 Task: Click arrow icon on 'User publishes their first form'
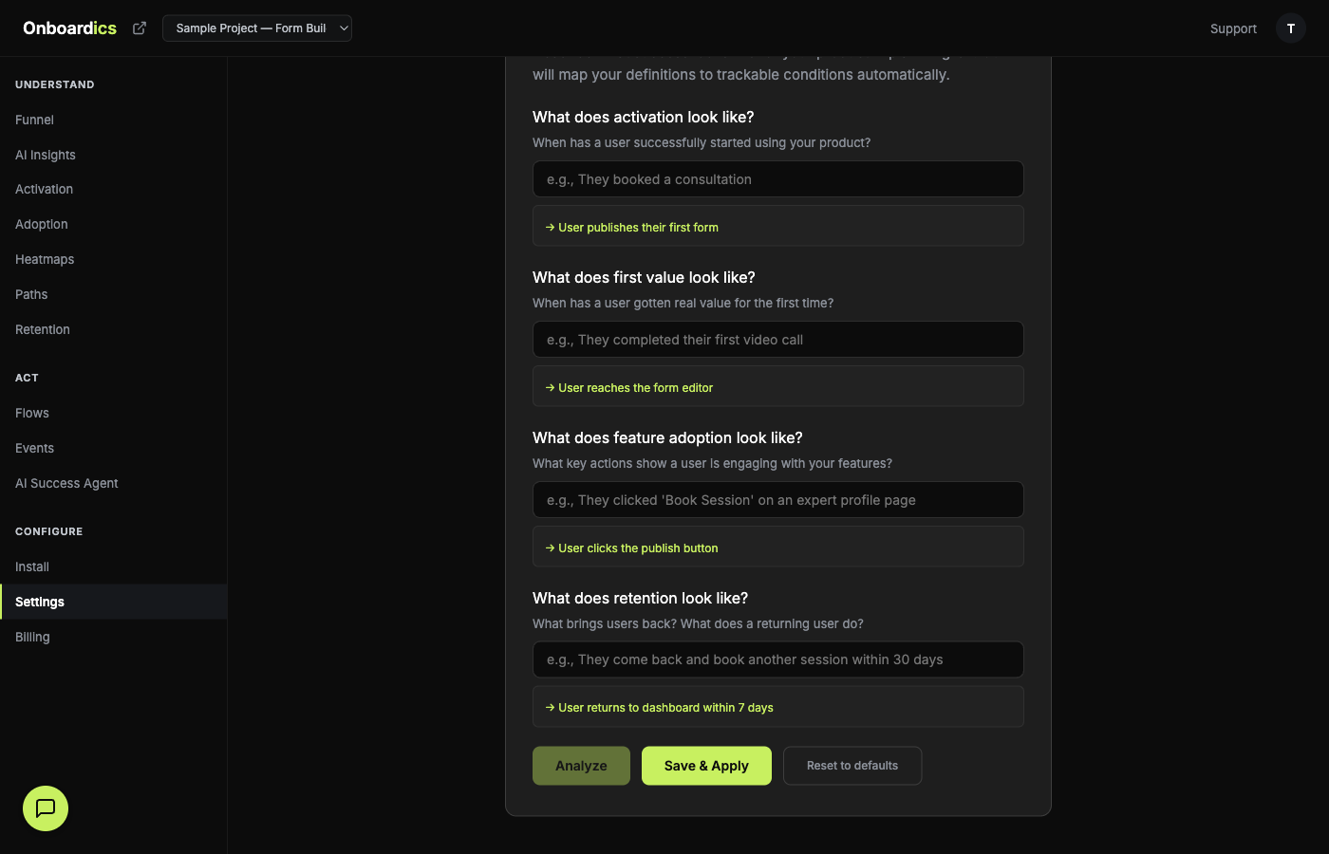(x=549, y=227)
